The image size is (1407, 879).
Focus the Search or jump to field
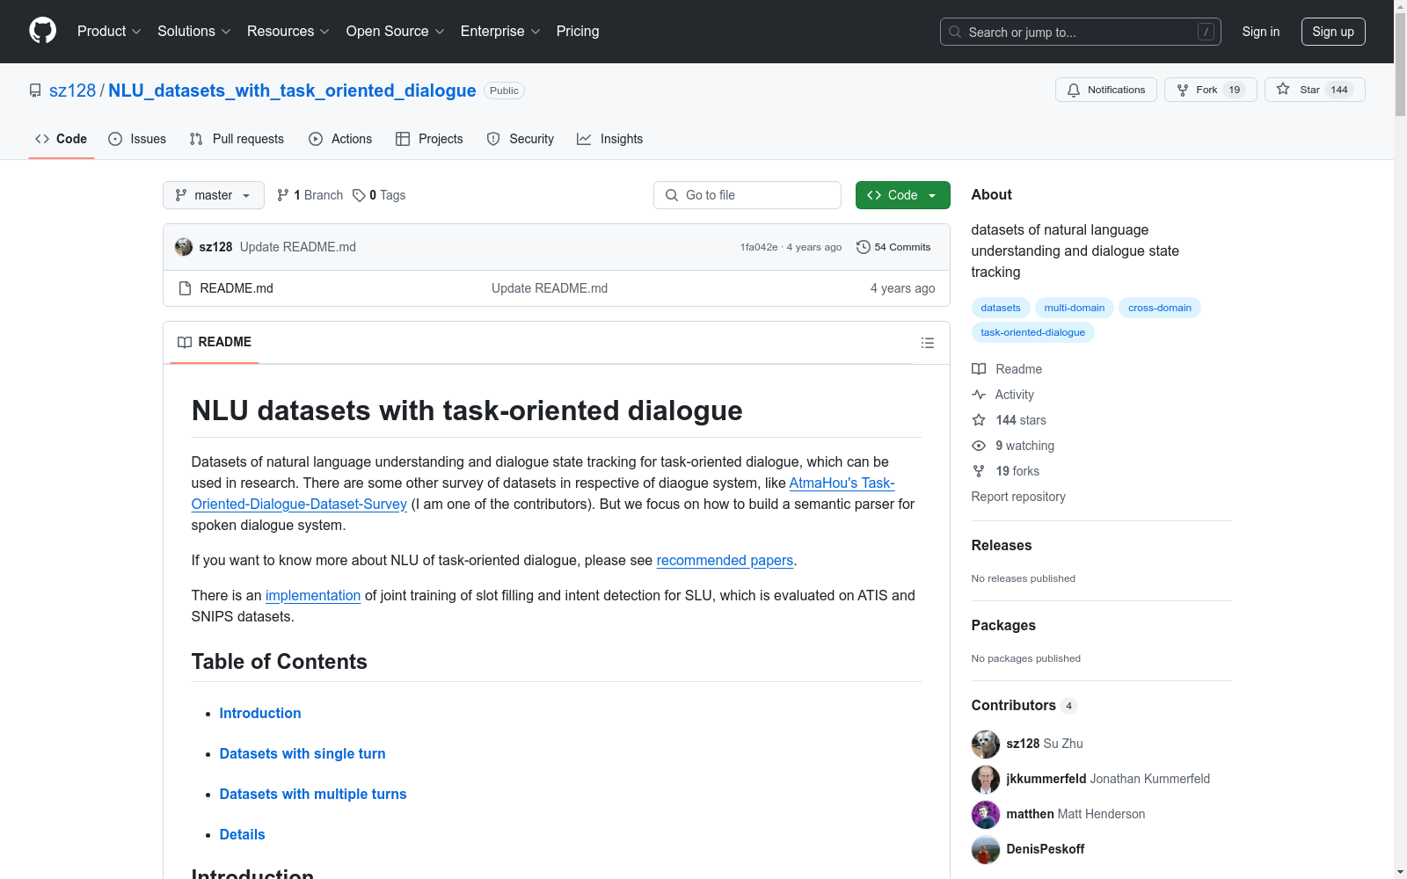[1081, 32]
